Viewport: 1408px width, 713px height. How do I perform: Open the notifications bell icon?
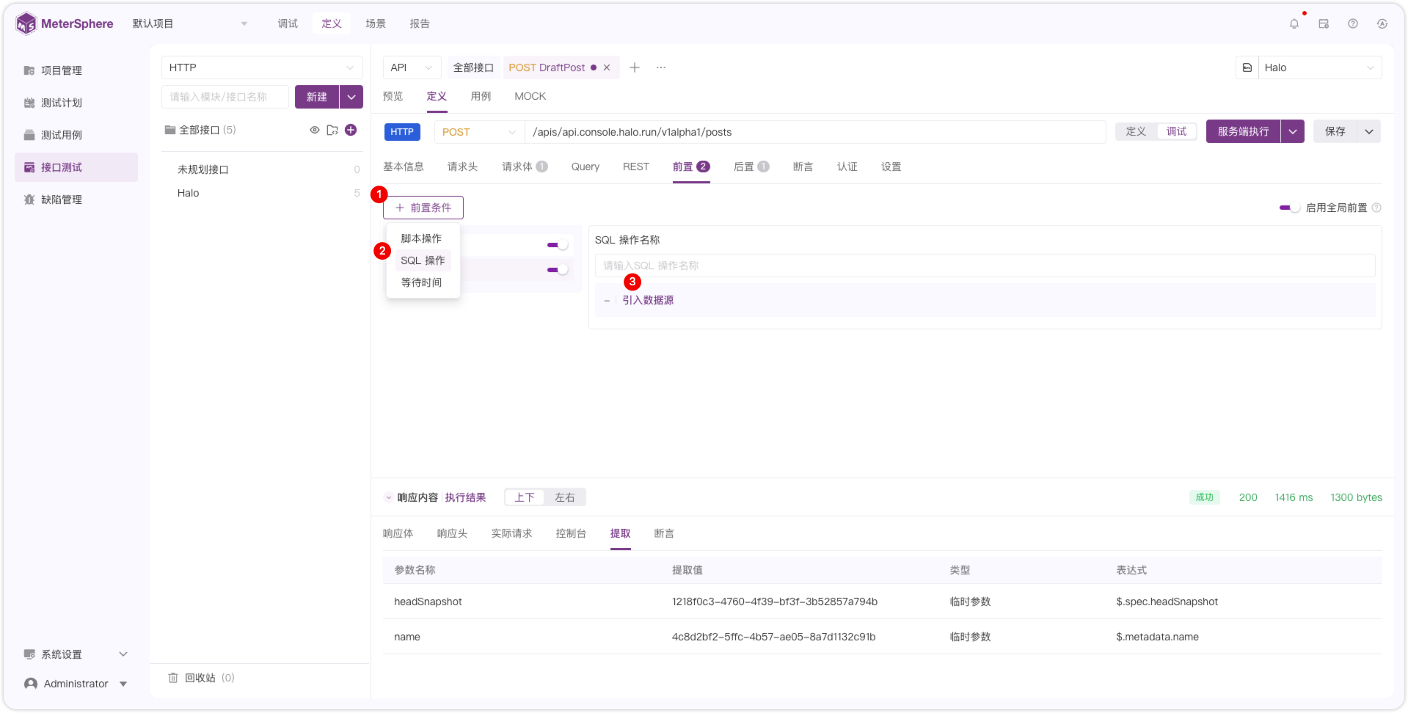pyautogui.click(x=1294, y=23)
